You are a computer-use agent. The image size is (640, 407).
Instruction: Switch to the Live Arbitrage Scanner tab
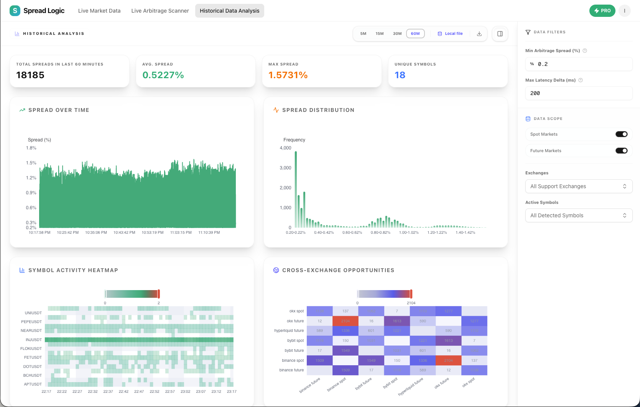[160, 11]
